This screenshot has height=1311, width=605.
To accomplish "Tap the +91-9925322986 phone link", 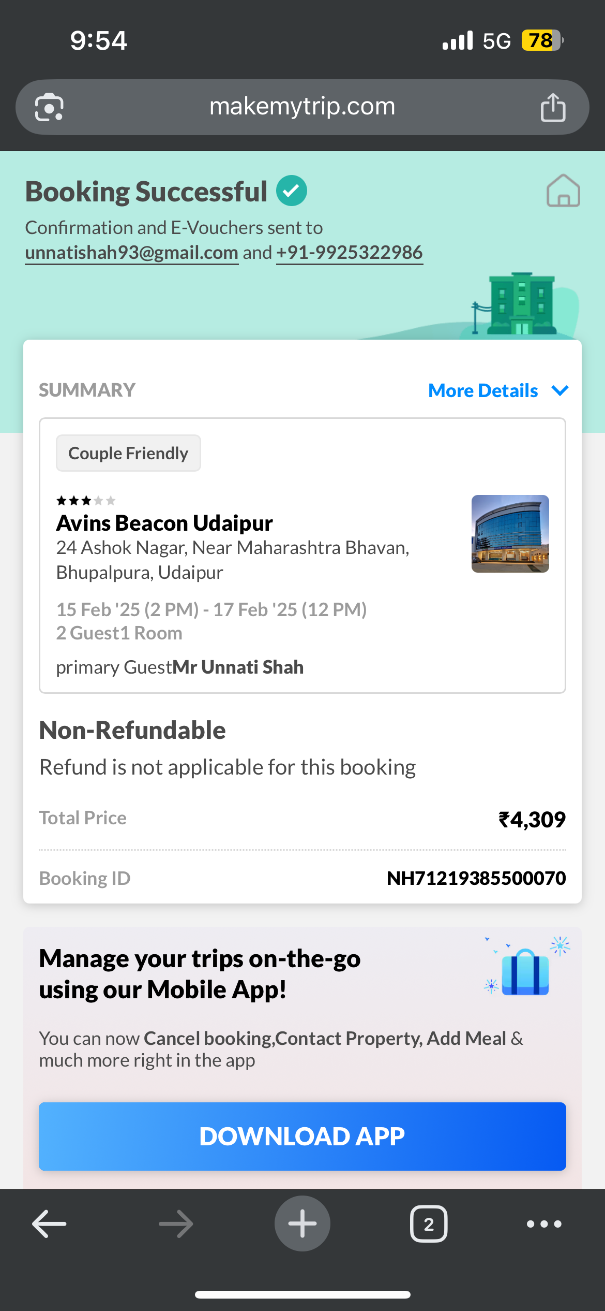I will tap(350, 253).
